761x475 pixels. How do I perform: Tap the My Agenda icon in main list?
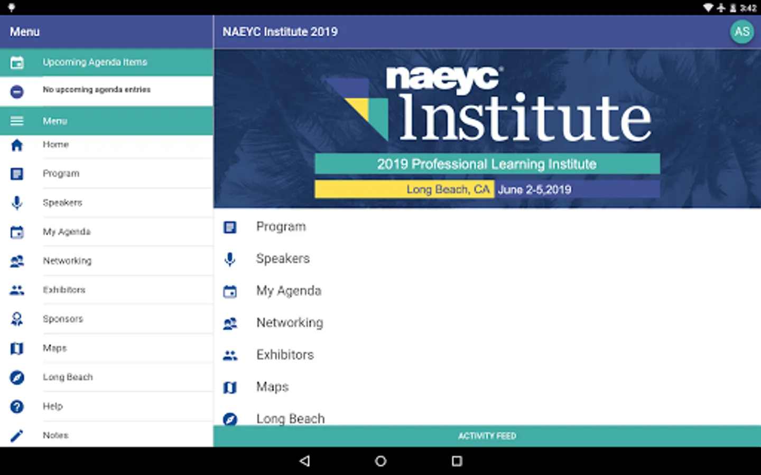pyautogui.click(x=230, y=291)
